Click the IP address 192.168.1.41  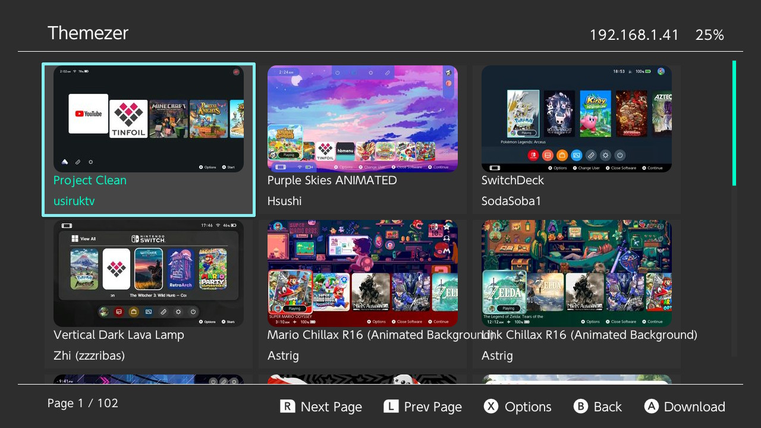(634, 35)
